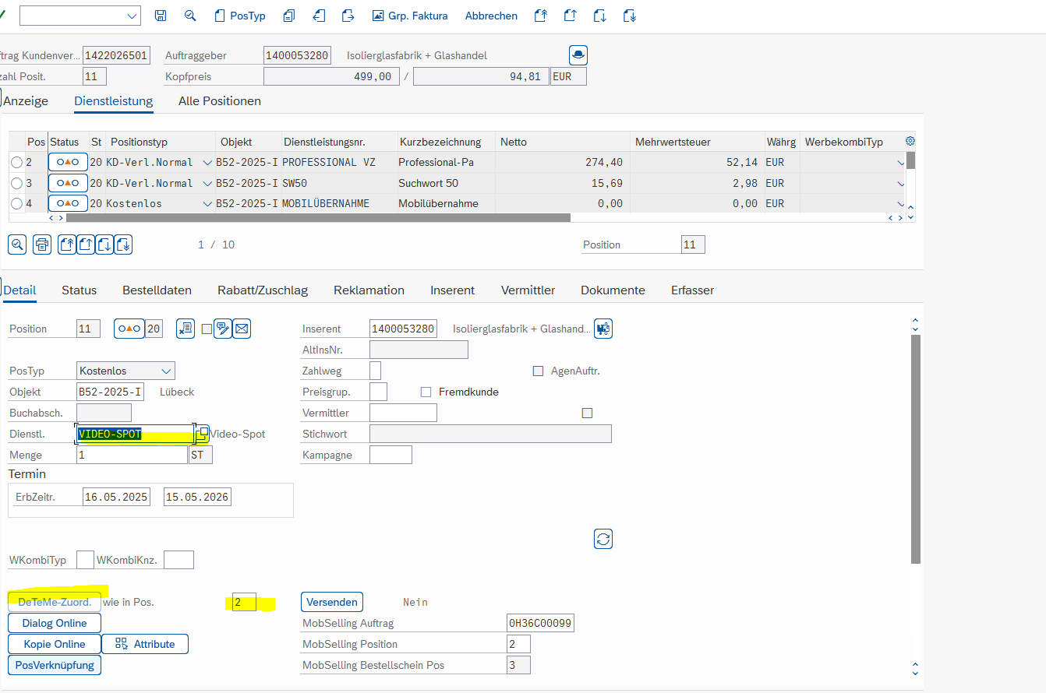Image resolution: width=1046 pixels, height=693 pixels.
Task: Click previous-position icon below the table
Action: tap(86, 244)
